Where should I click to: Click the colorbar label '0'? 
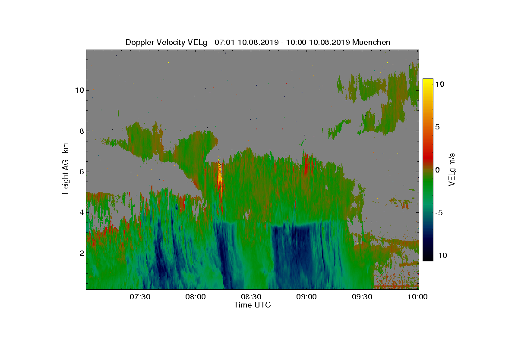click(x=438, y=170)
